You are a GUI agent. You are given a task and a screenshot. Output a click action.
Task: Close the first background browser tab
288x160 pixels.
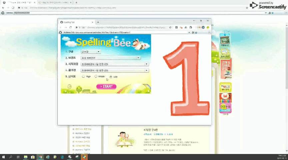click(x=35, y=3)
